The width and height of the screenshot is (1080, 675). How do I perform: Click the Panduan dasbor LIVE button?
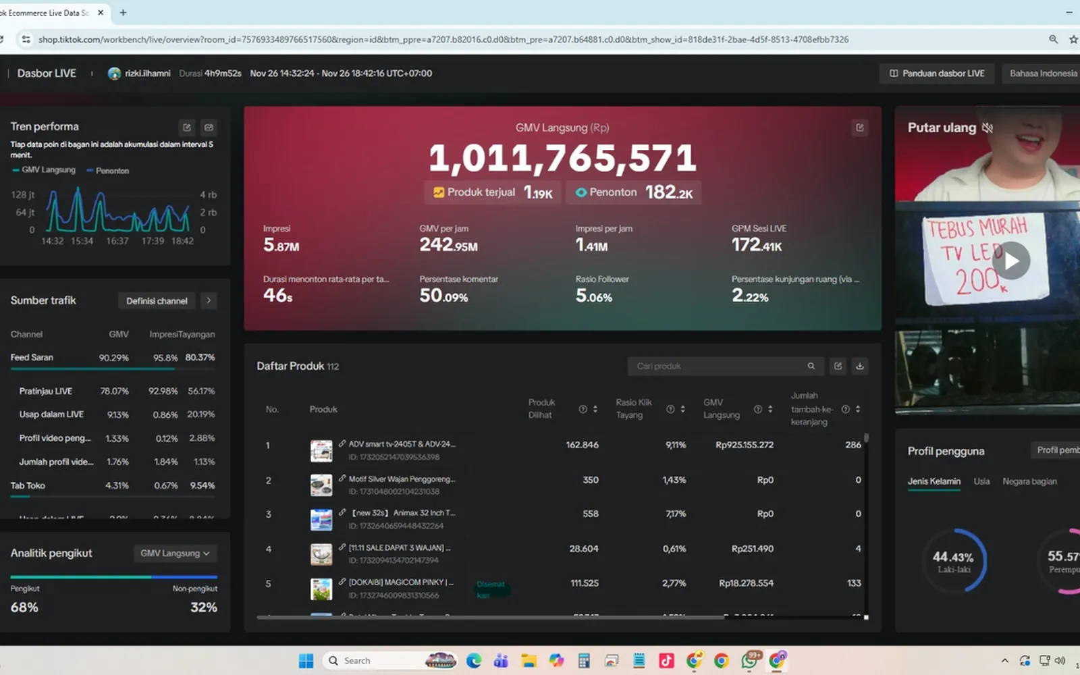(x=936, y=74)
